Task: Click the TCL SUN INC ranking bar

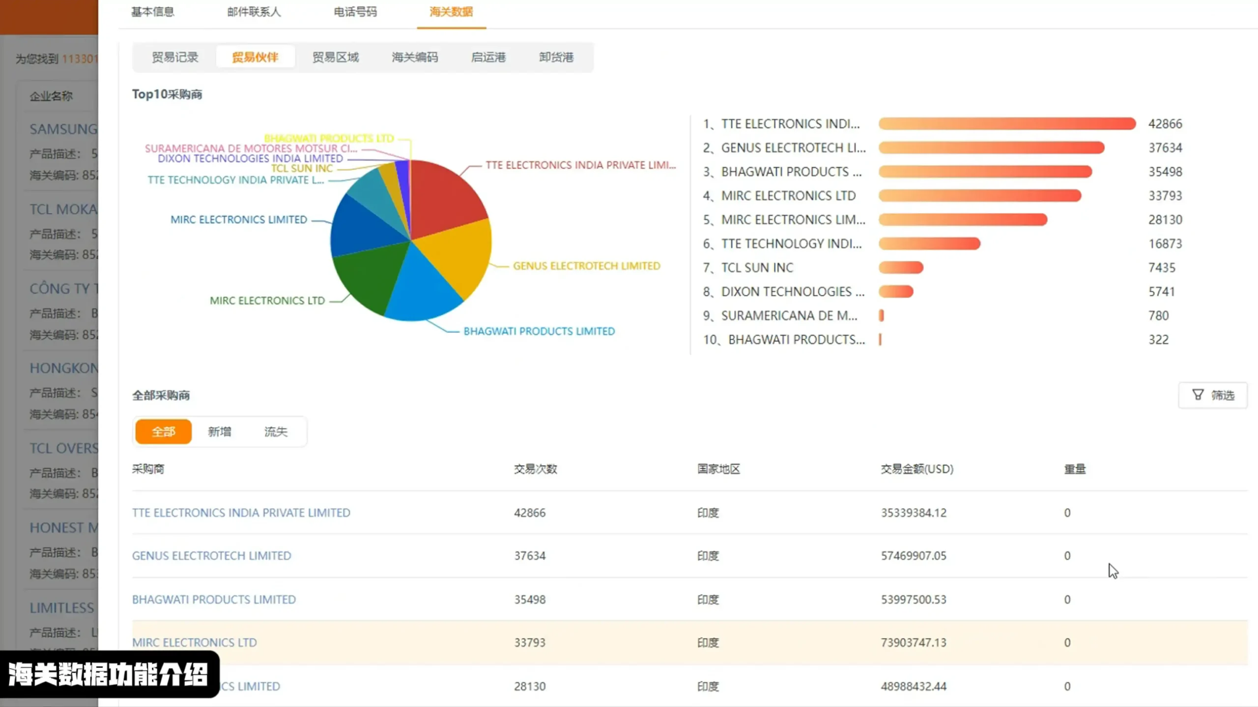Action: tap(901, 268)
